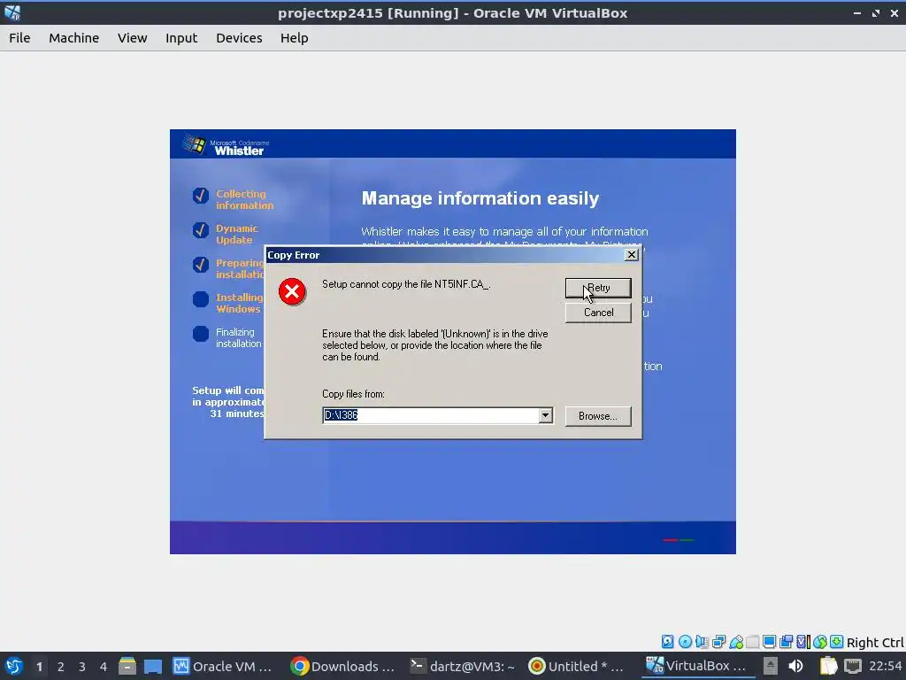Open the Input menu
906x680 pixels.
click(x=181, y=37)
